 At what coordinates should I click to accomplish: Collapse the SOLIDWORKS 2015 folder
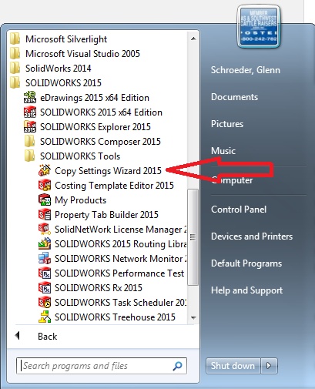[x=55, y=83]
